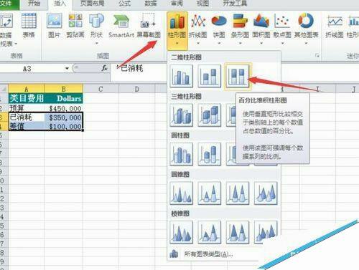This screenshot has width=359, height=270.
Task: Switch to the 页面布局 tab
Action: (92, 4)
